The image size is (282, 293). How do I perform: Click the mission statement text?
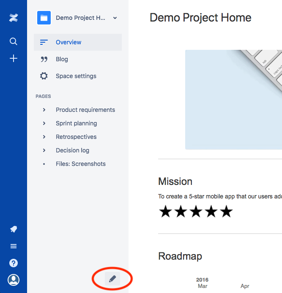pyautogui.click(x=220, y=196)
